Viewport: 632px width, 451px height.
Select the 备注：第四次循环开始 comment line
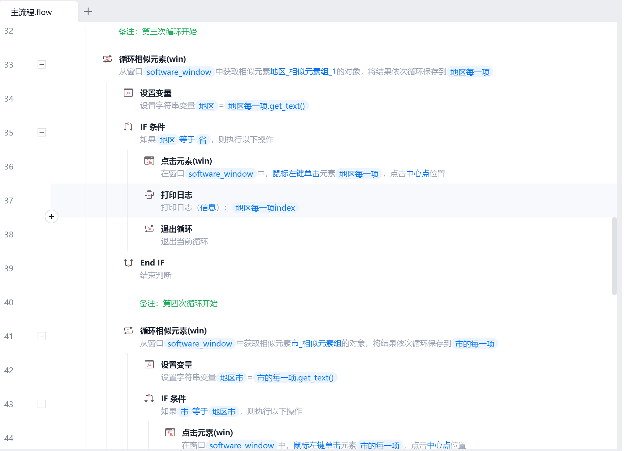coord(178,303)
